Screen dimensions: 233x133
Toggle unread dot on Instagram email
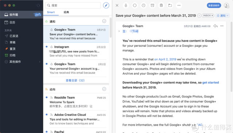pos(47,47)
